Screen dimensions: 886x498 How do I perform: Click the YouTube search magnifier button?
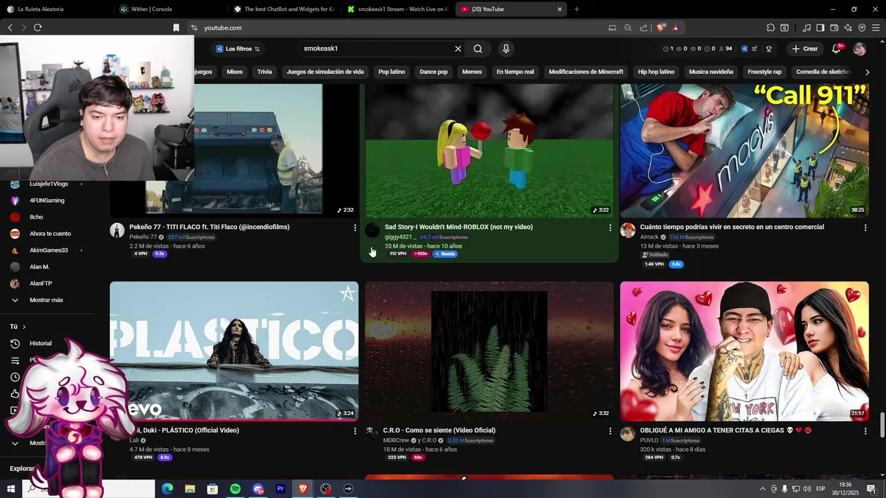478,48
